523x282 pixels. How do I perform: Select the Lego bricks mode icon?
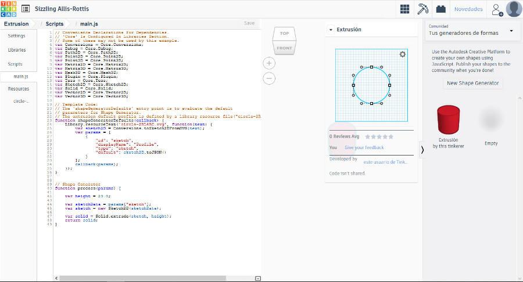click(441, 9)
